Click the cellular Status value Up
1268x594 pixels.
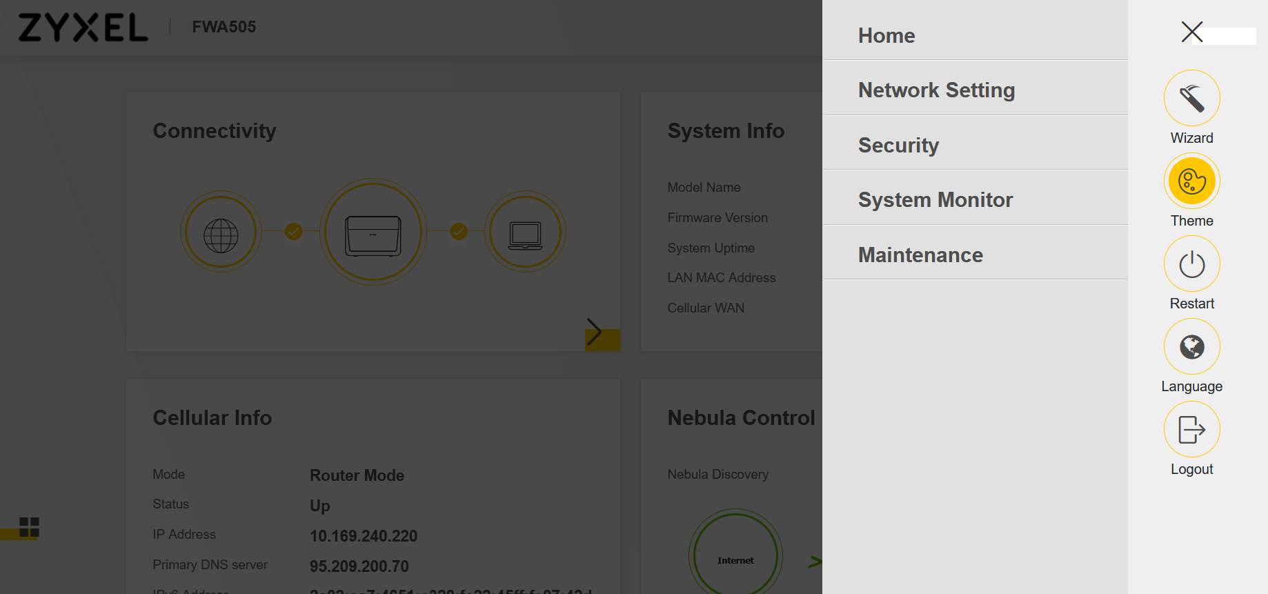320,506
